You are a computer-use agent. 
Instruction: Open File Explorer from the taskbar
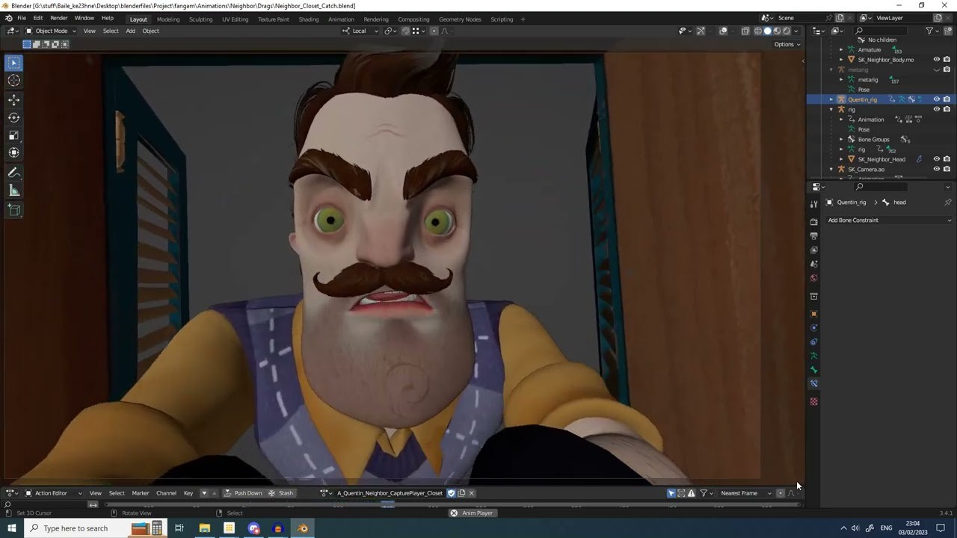pos(204,528)
